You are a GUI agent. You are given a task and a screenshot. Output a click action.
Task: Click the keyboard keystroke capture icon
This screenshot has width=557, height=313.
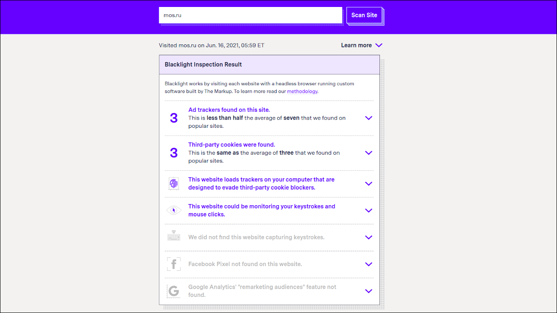click(x=174, y=237)
